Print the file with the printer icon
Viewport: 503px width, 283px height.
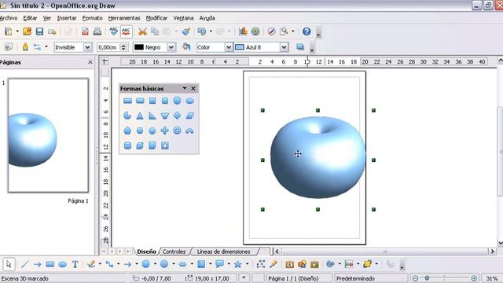[97, 31]
